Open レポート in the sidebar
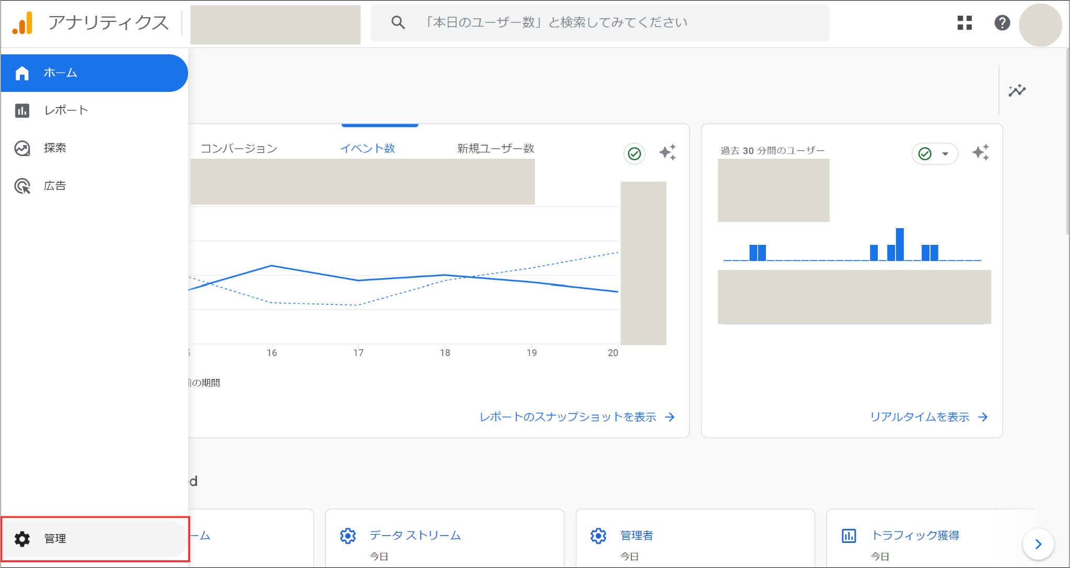The width and height of the screenshot is (1070, 568). click(94, 110)
